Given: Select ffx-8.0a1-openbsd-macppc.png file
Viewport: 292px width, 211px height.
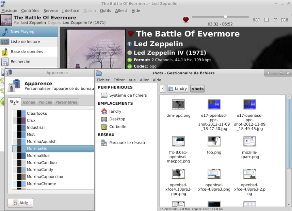Looking at the screenshot, I should (x=178, y=150).
